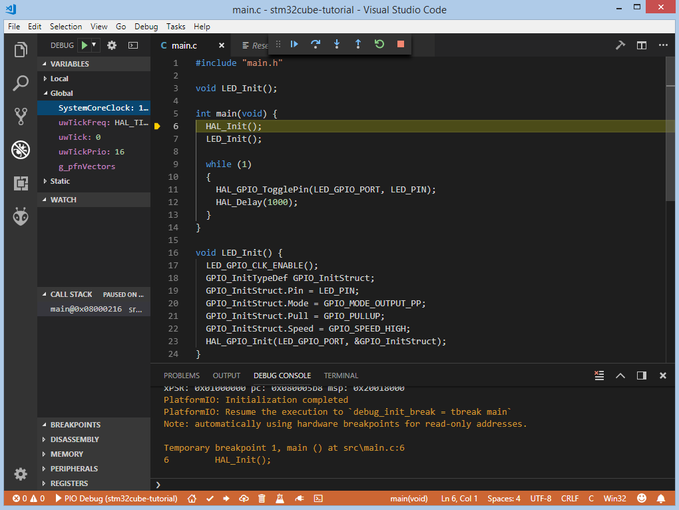Select the uwTickFreq variable
Image resolution: width=679 pixels, height=510 pixels.
click(94, 123)
